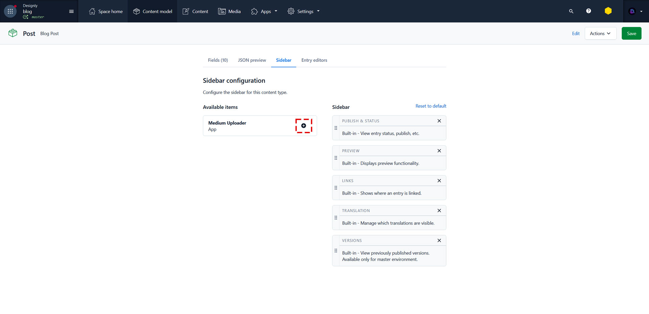Open the Content section
Viewport: 649px width, 314px height.
195,11
